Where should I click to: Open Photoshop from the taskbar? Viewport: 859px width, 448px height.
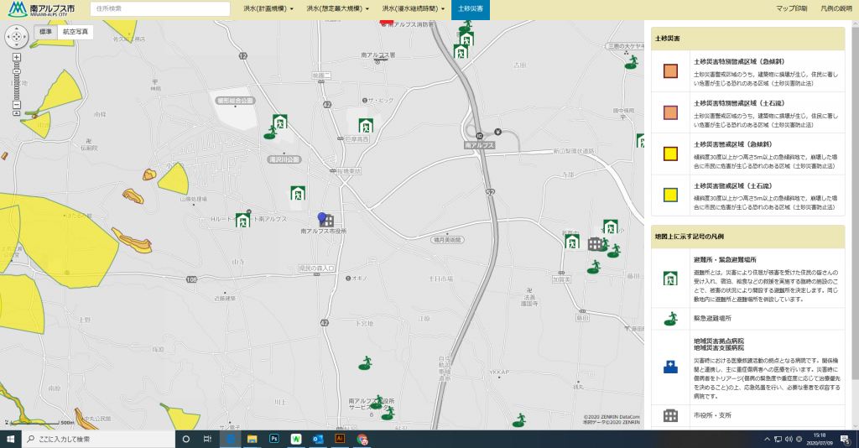coord(273,439)
